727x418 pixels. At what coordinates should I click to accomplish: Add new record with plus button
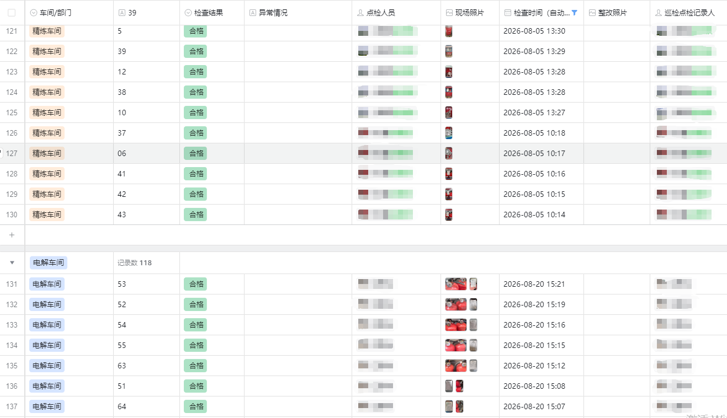(x=12, y=235)
